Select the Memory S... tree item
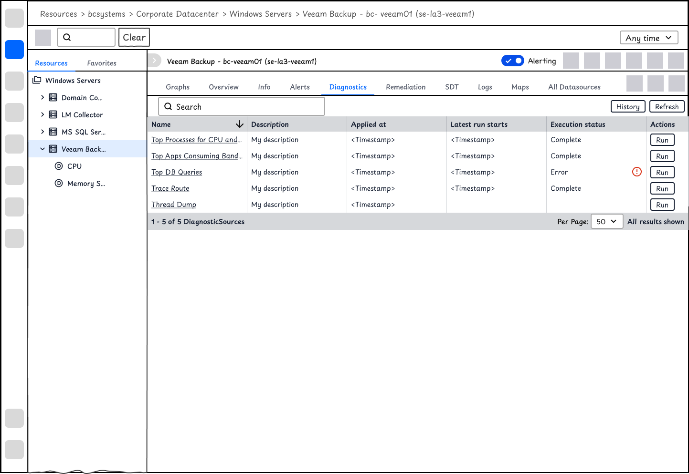Screen dimensions: 689x474 pyautogui.click(x=86, y=183)
